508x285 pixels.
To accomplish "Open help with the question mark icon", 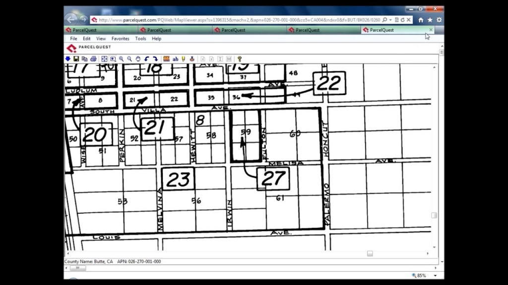I will pos(239,59).
